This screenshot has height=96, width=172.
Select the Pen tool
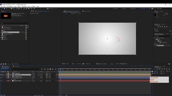pyautogui.click(x=19, y=9)
